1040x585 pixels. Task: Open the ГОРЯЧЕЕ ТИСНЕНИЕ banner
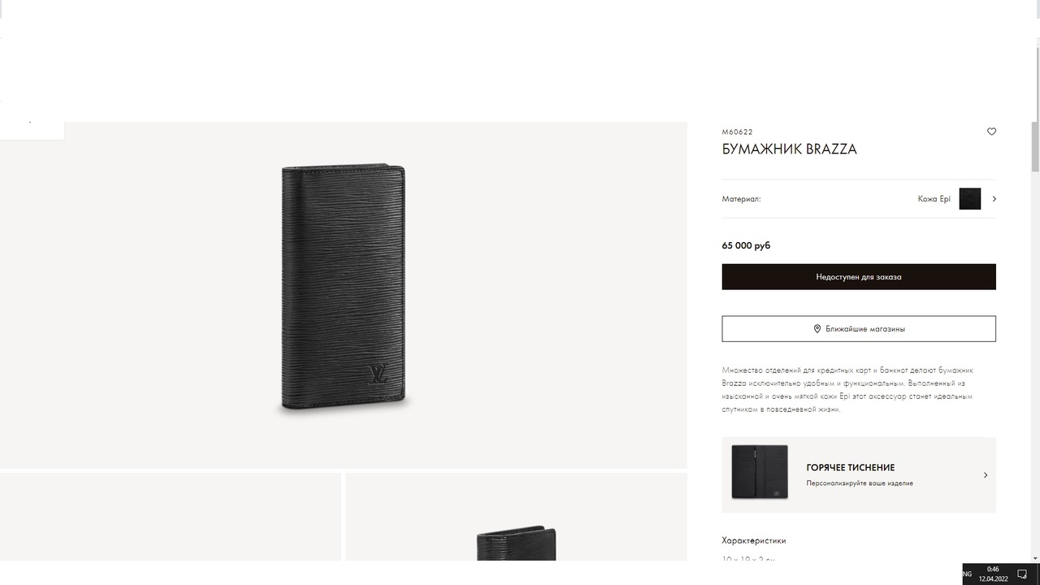coord(859,475)
